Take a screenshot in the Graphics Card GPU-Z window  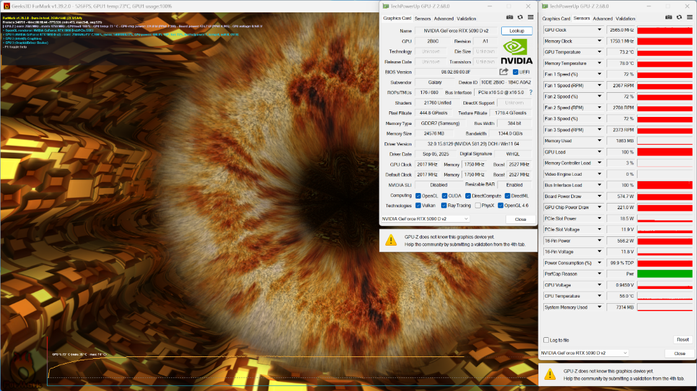click(x=509, y=17)
